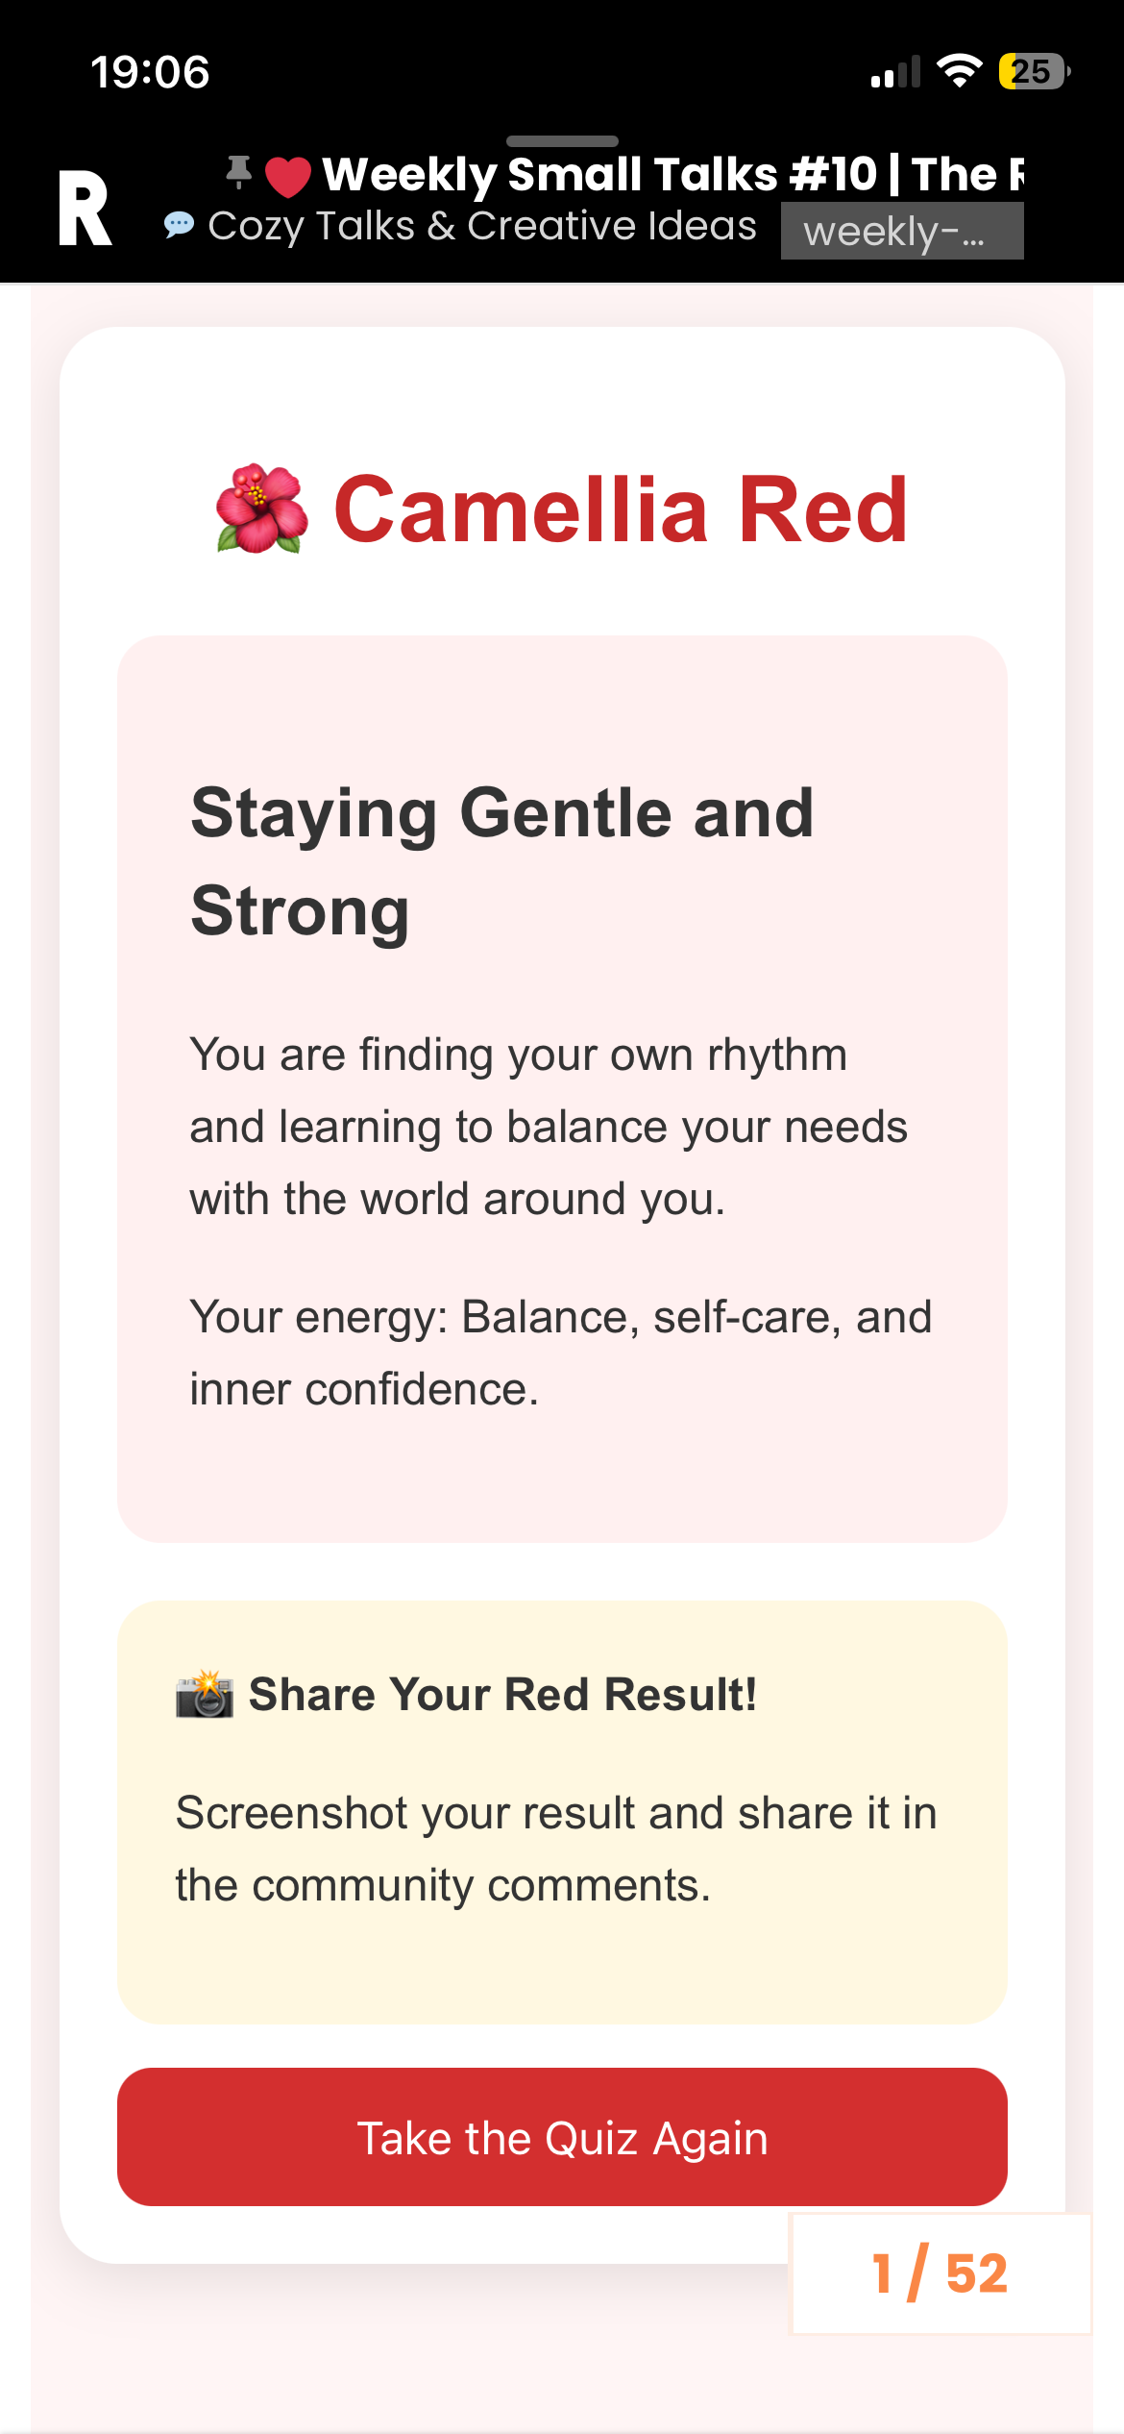
Task: Tap the pin icon beside post title
Action: pyautogui.click(x=238, y=173)
